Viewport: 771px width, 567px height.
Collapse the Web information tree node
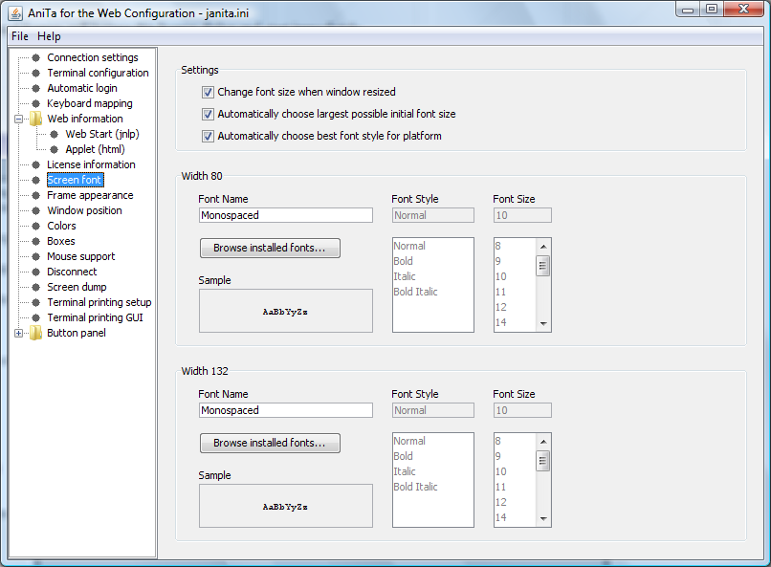(19, 119)
